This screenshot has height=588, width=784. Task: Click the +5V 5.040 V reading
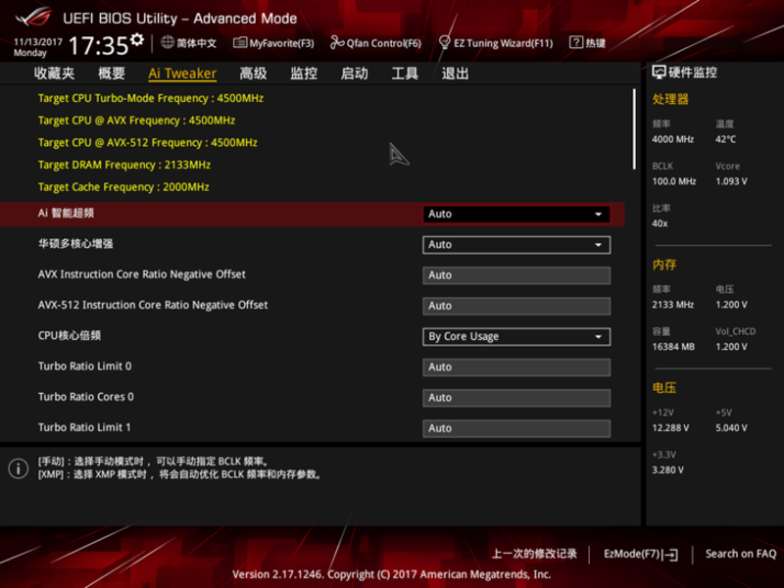(x=731, y=428)
